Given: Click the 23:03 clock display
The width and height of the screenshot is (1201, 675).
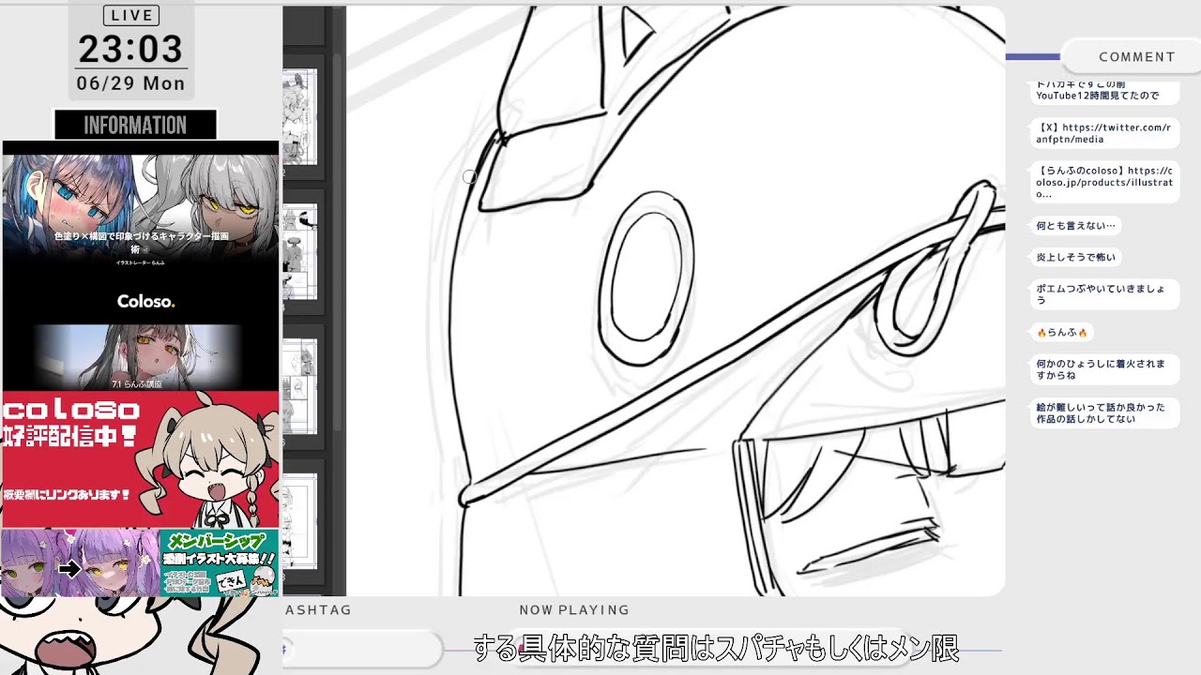Looking at the screenshot, I should [x=130, y=49].
